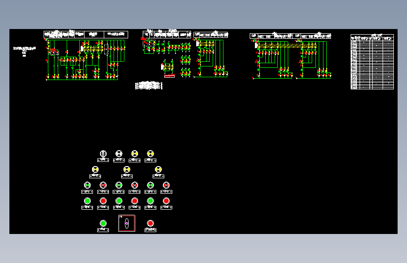Click the nameplate label under the selector switch
Screen dimensions: 407x263
(x=103, y=160)
